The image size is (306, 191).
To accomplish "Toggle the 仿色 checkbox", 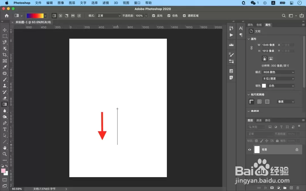I will [x=169, y=16].
